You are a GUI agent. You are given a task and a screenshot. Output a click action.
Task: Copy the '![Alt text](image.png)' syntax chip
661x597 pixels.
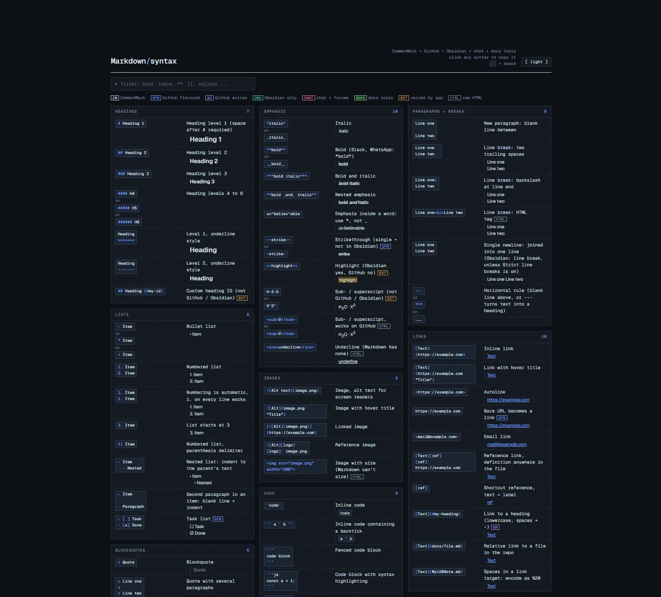pos(292,391)
